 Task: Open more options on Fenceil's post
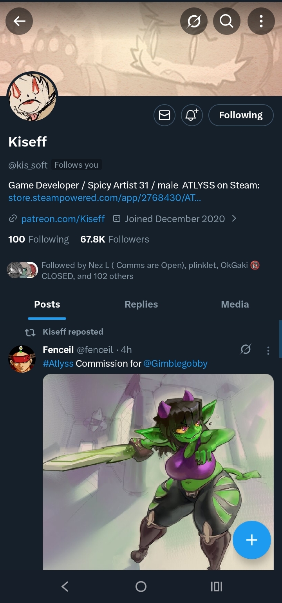click(268, 350)
